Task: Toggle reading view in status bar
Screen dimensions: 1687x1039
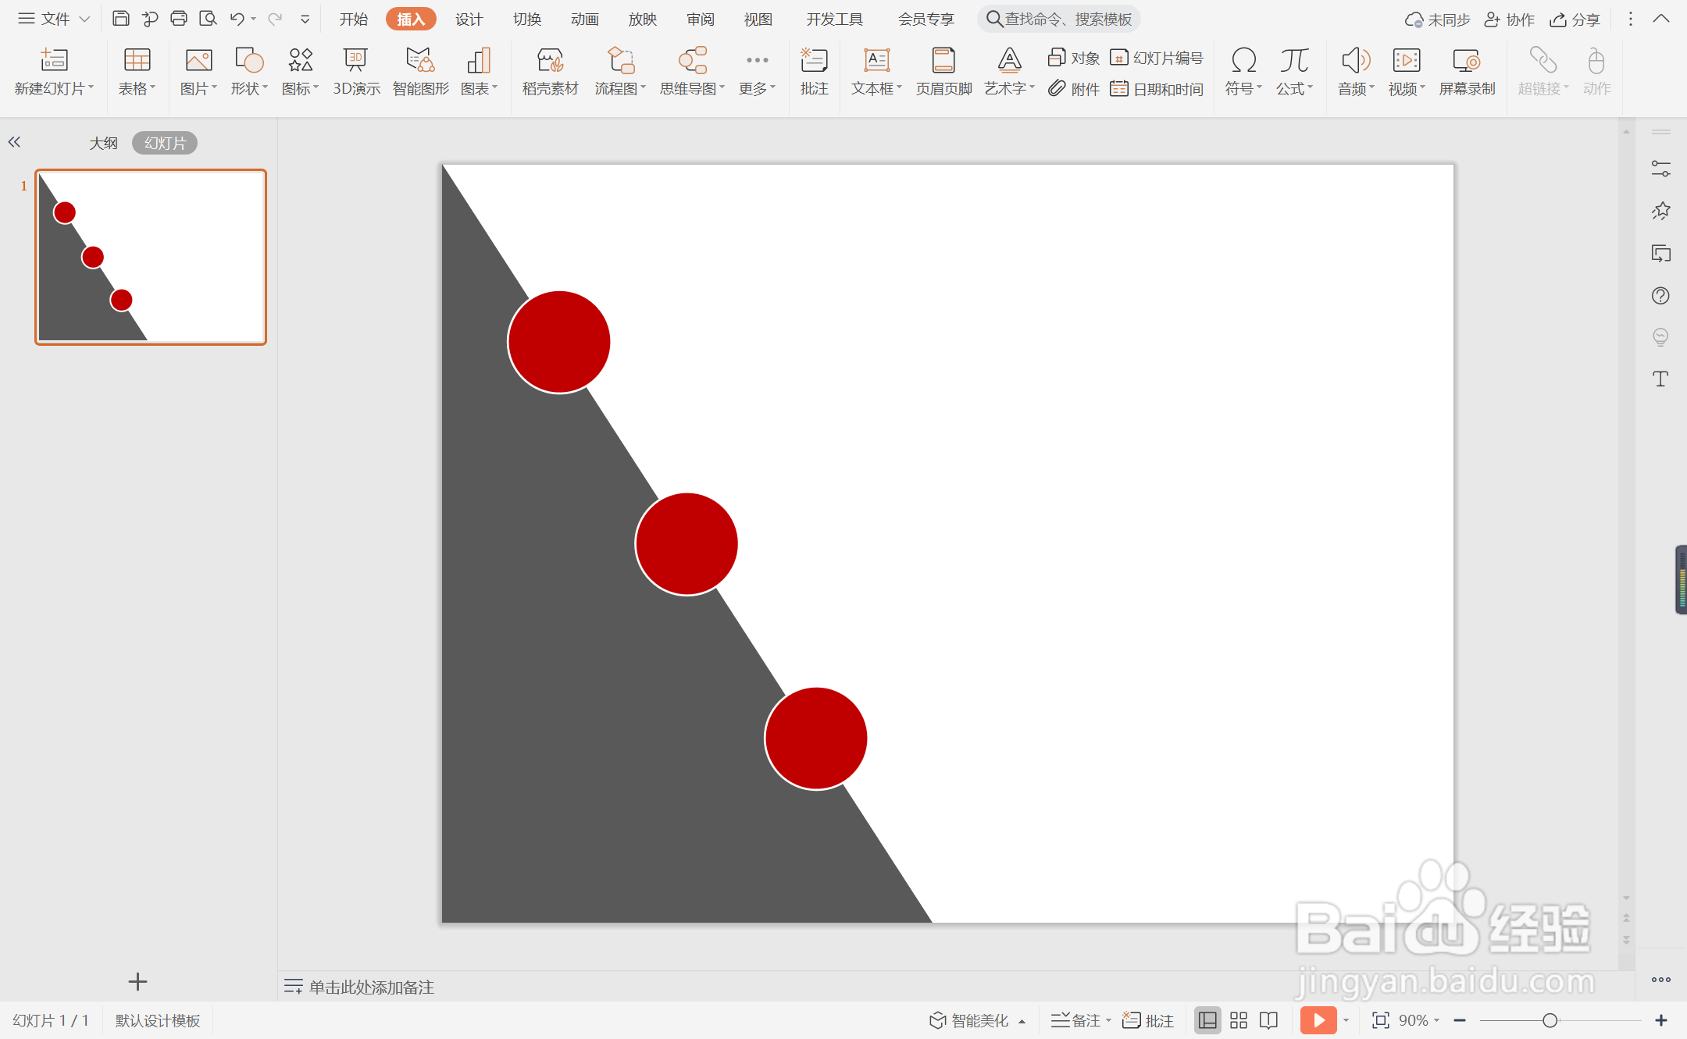Action: click(x=1269, y=1020)
